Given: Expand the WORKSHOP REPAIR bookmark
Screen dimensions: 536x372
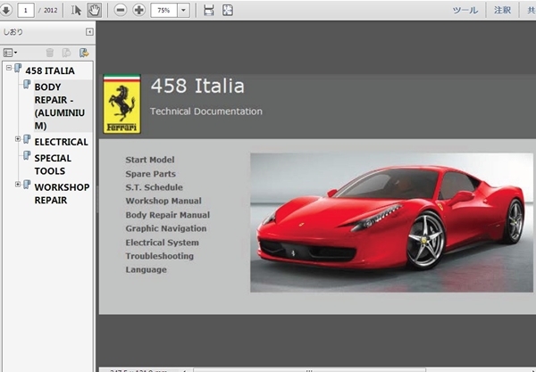Looking at the screenshot, I should [18, 184].
